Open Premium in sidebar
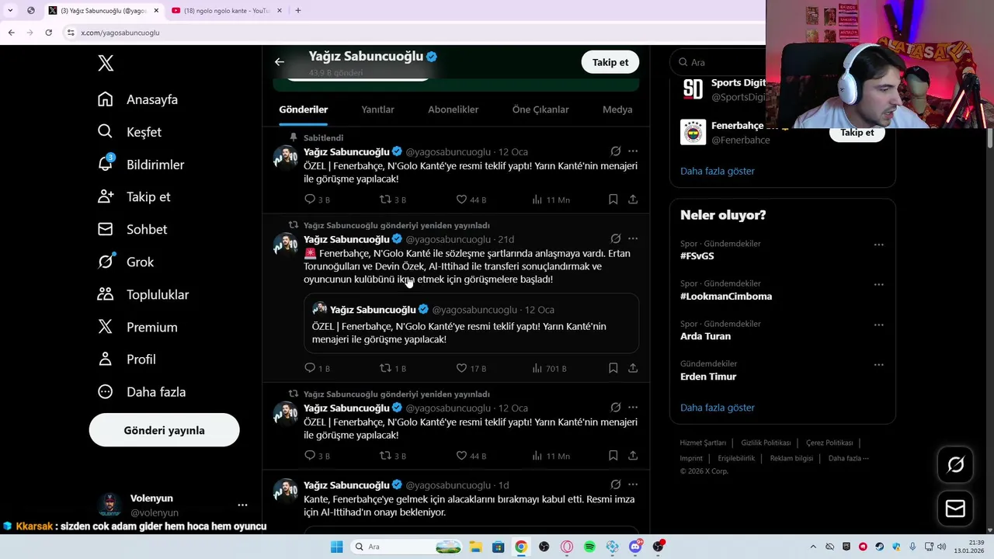The width and height of the screenshot is (994, 559). [137, 328]
